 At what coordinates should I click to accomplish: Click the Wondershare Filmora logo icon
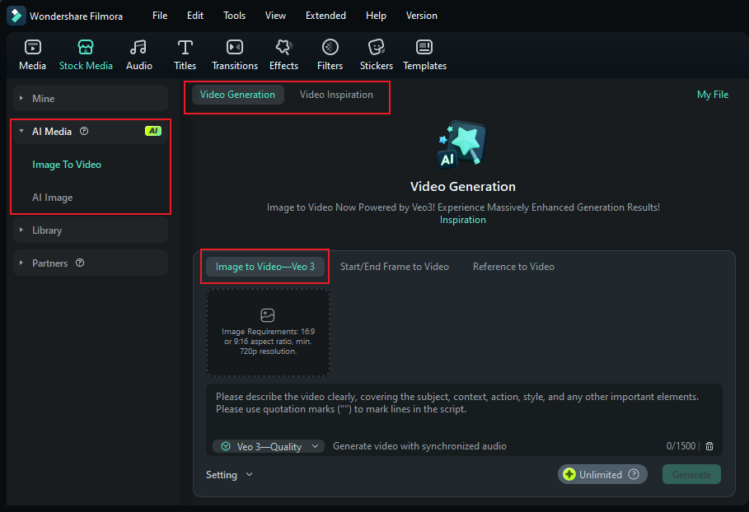[16, 16]
